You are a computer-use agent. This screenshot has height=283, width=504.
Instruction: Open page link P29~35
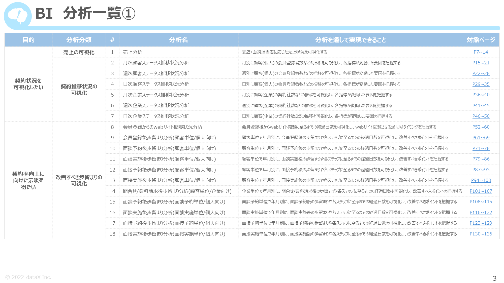tap(481, 84)
